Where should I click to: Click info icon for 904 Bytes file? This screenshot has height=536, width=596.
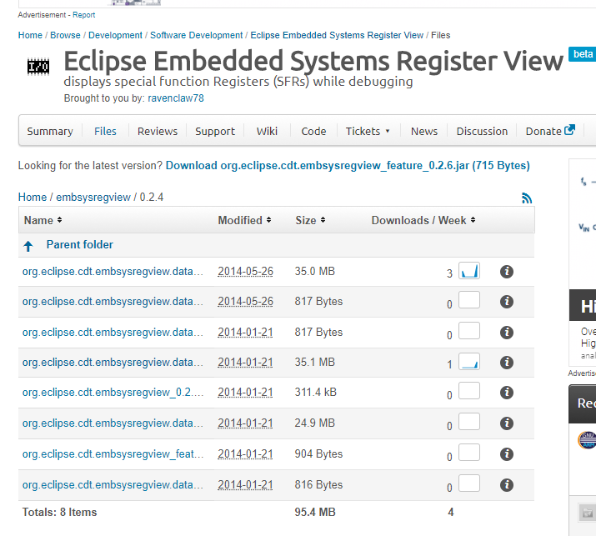(506, 454)
